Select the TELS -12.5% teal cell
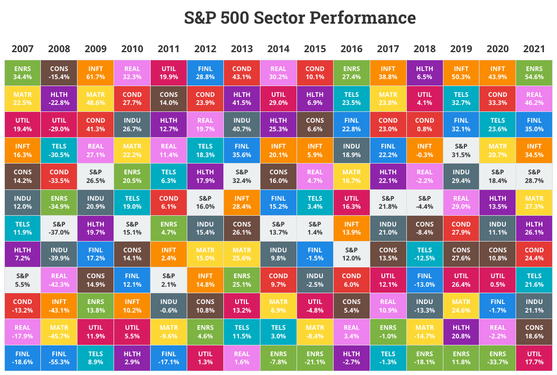This screenshot has width=557, height=375. coord(425,254)
